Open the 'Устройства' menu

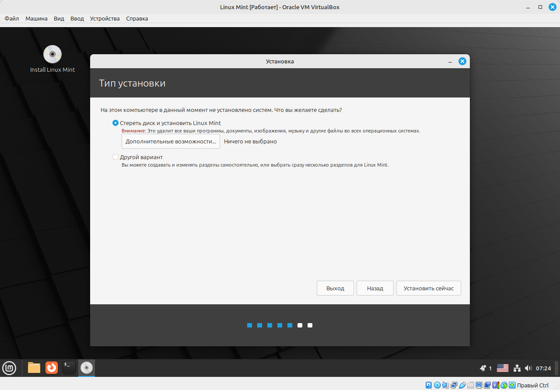[105, 19]
